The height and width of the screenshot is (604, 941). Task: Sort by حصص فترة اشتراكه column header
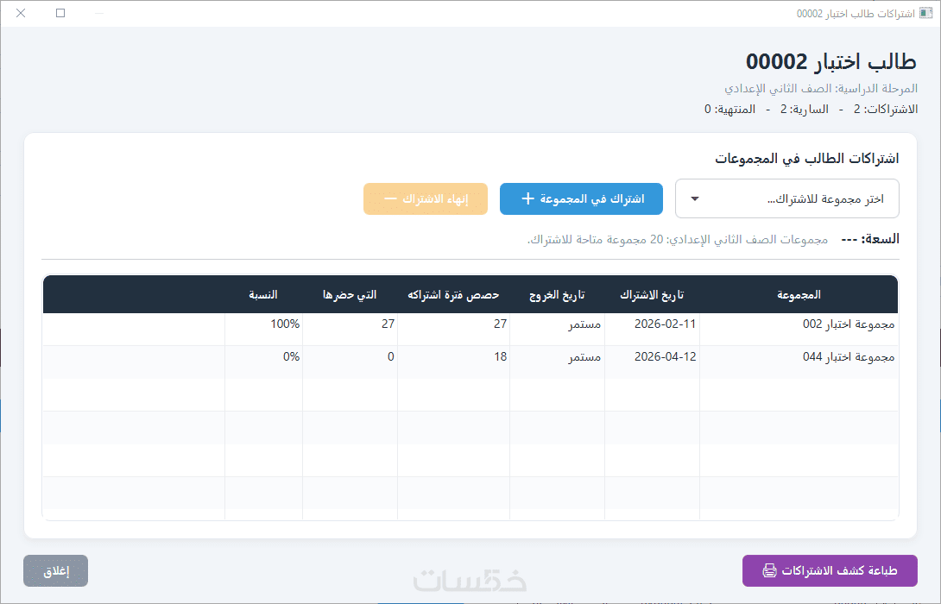pyautogui.click(x=454, y=294)
